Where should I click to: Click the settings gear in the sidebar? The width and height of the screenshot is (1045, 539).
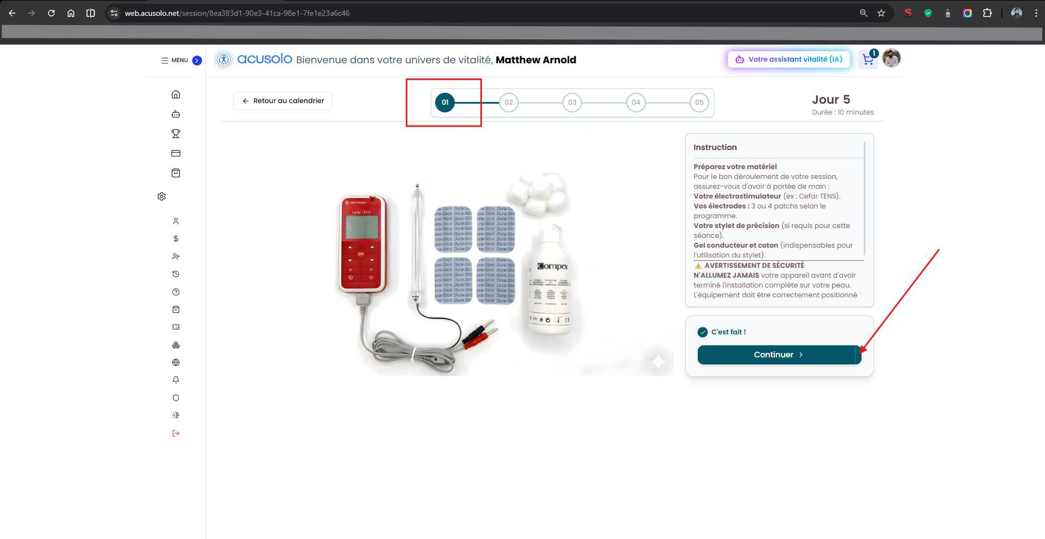(162, 196)
